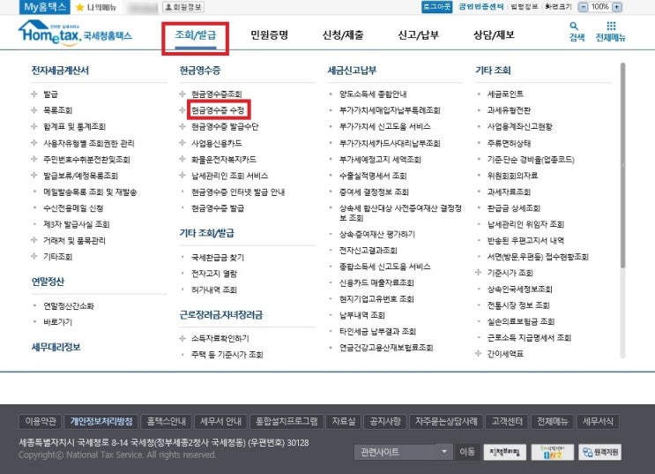Image resolution: width=655 pixels, height=474 pixels.
Task: Open 연말정산간소화 link
Action: [69, 305]
